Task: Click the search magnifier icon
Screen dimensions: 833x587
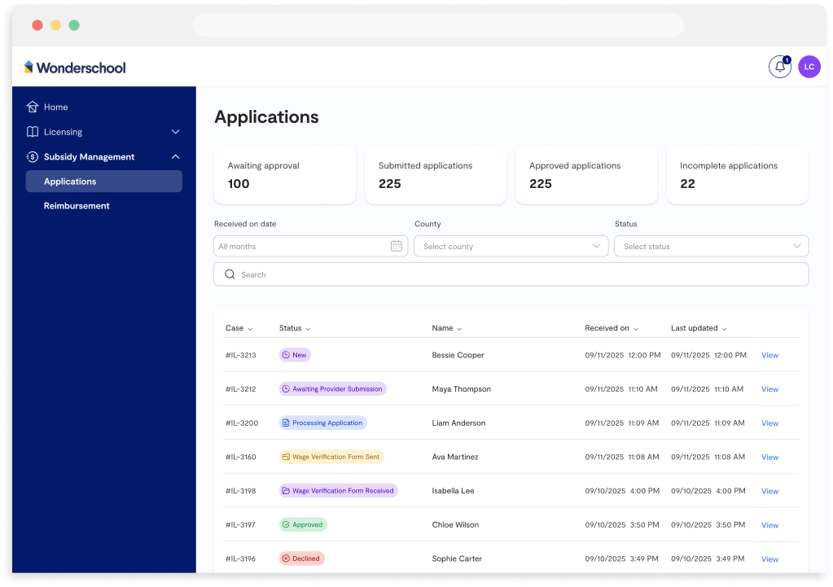Action: 230,274
